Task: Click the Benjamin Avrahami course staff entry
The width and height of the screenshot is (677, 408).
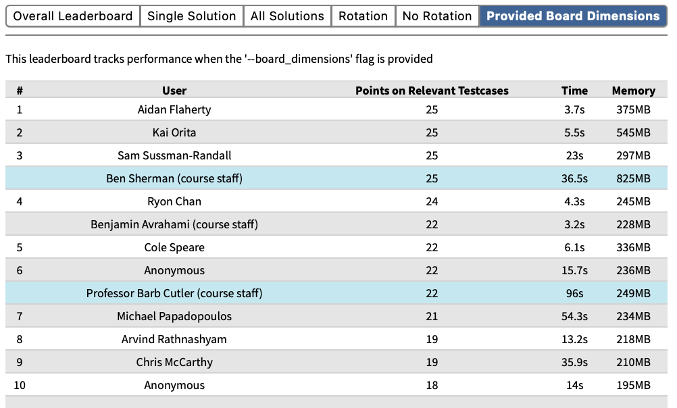Action: (174, 224)
